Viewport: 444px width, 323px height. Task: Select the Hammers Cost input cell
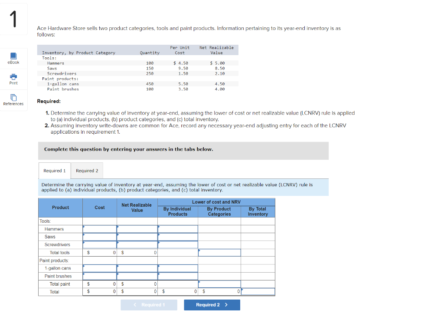coord(100,229)
